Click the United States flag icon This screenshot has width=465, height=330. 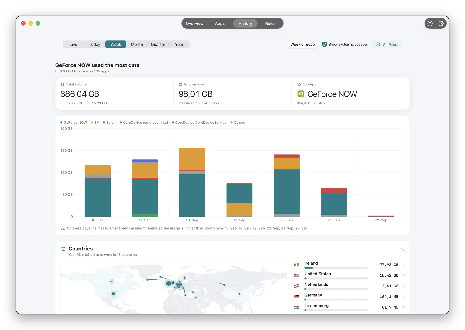click(x=296, y=275)
